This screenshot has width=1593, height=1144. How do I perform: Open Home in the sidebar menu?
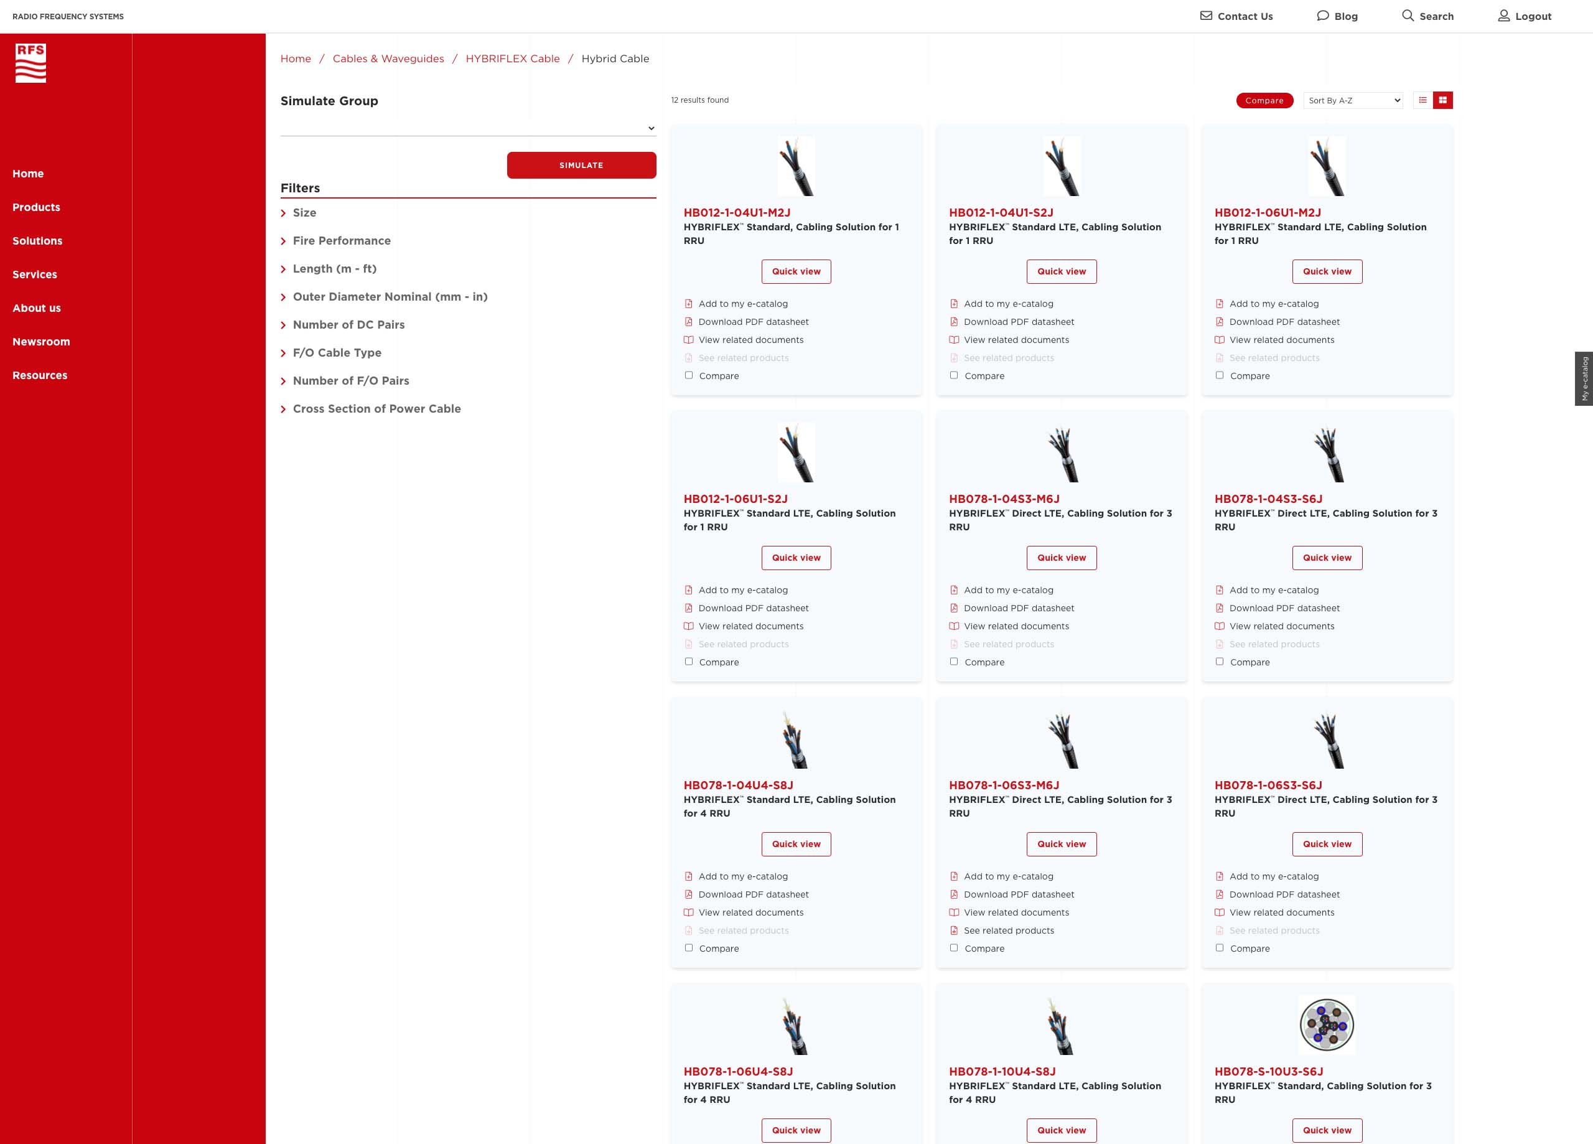point(28,174)
